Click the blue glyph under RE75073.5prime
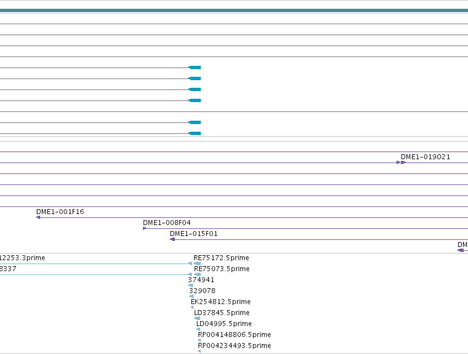 197,274
